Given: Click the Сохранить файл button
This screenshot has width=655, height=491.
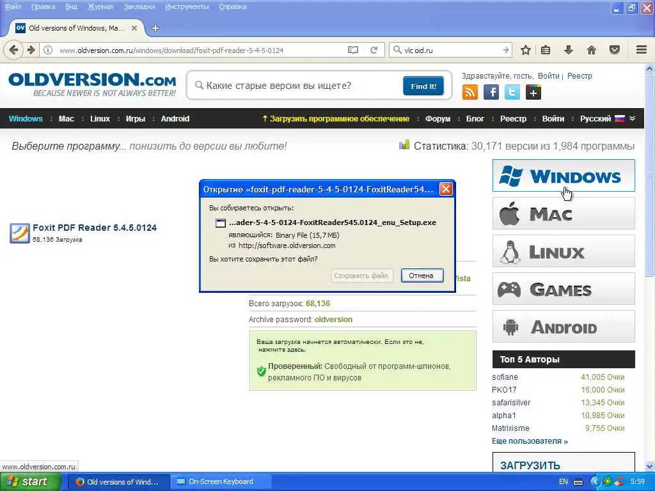Looking at the screenshot, I should (361, 276).
